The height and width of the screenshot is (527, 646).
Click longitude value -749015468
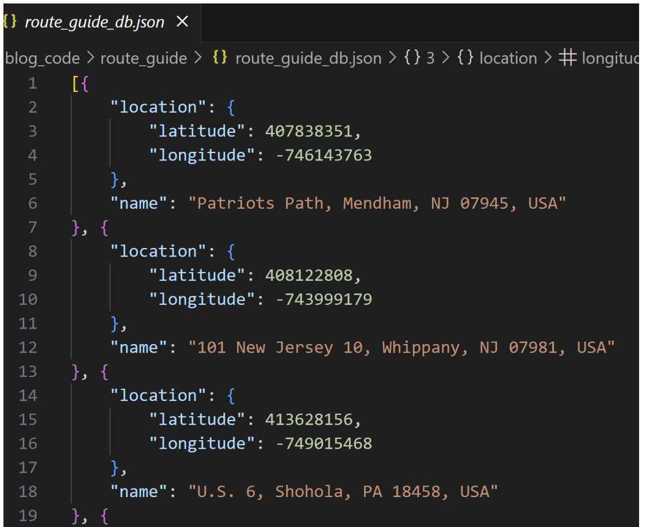tap(323, 444)
